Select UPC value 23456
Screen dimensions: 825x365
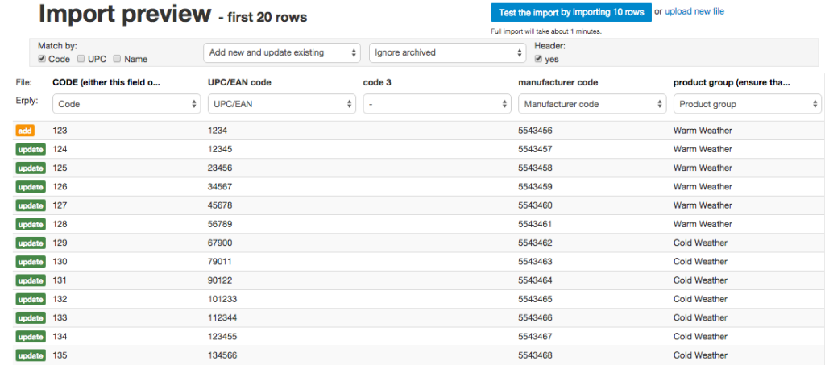tap(220, 168)
